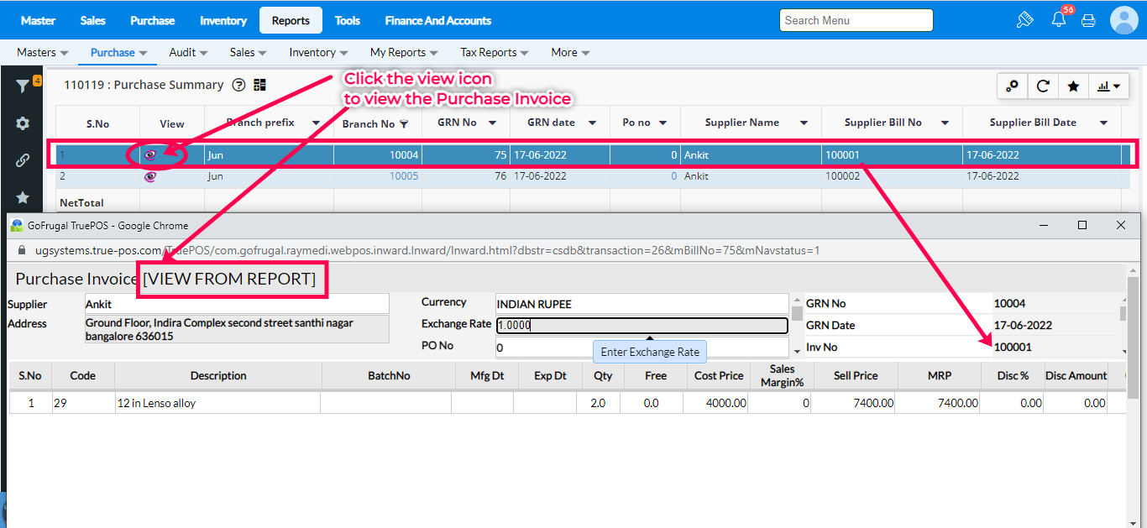Click the Sell Price 7400.00 cell
This screenshot has width=1147, height=528.
point(854,403)
